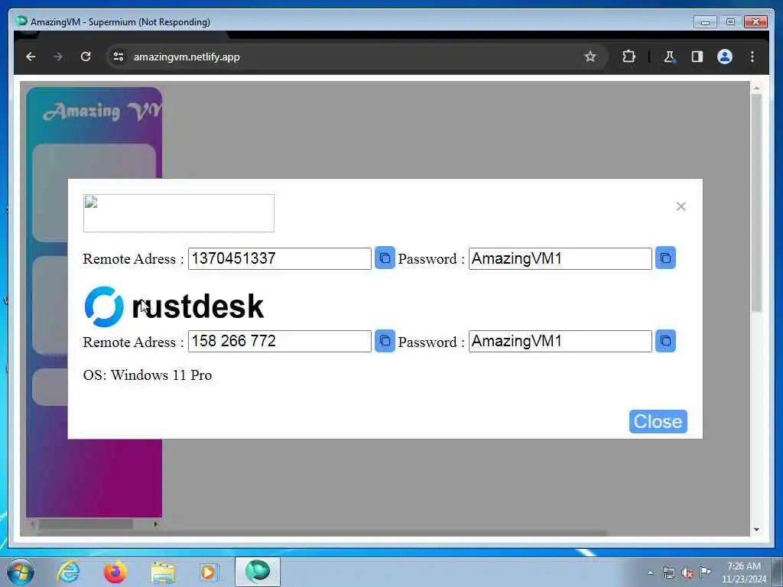Toggle the browser side panel icon

tap(697, 57)
